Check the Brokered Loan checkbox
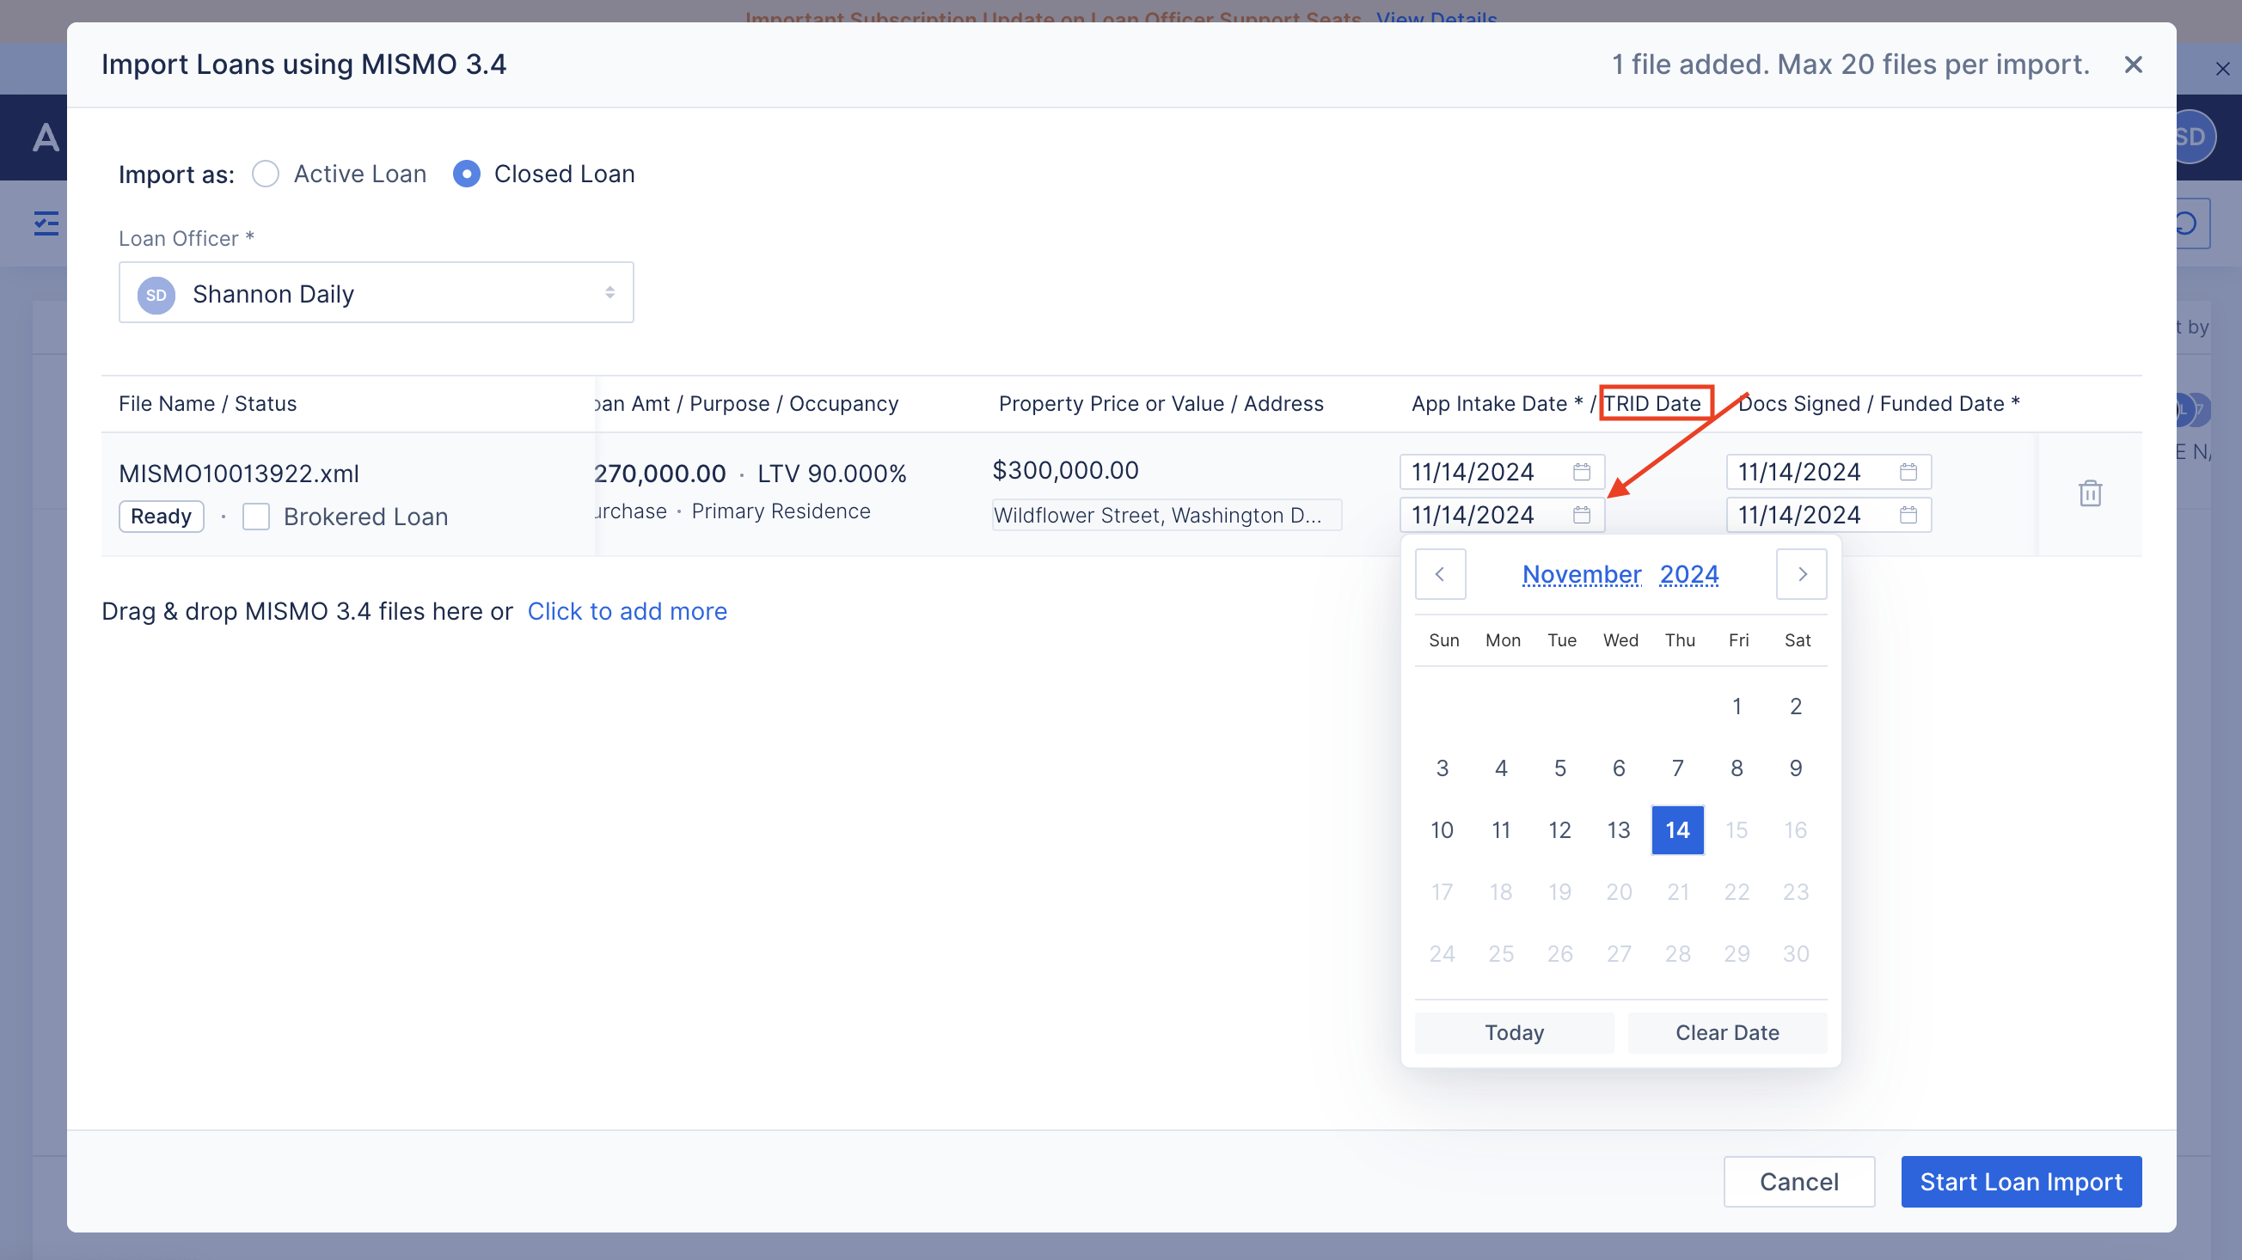 pos(256,517)
